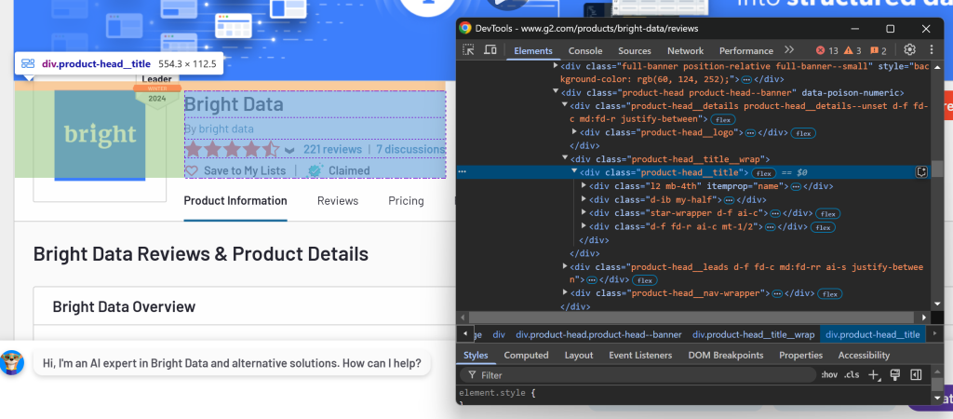The image size is (953, 419).
Task: Show more DevTools tabs via chevron
Action: [789, 50]
